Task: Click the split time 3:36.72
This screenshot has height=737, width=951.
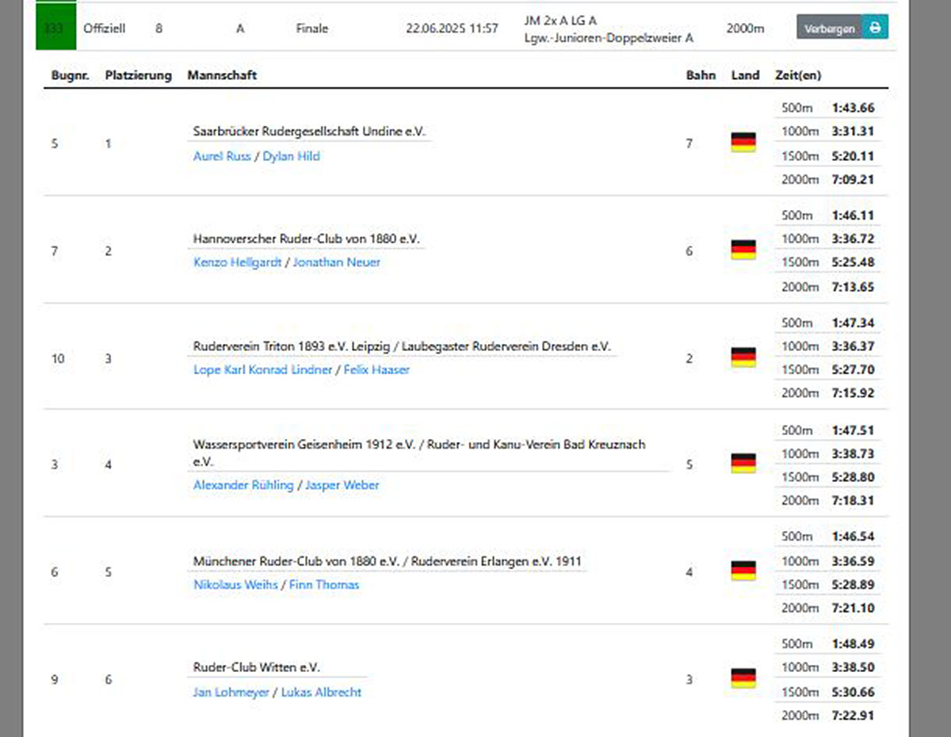Action: [x=854, y=239]
